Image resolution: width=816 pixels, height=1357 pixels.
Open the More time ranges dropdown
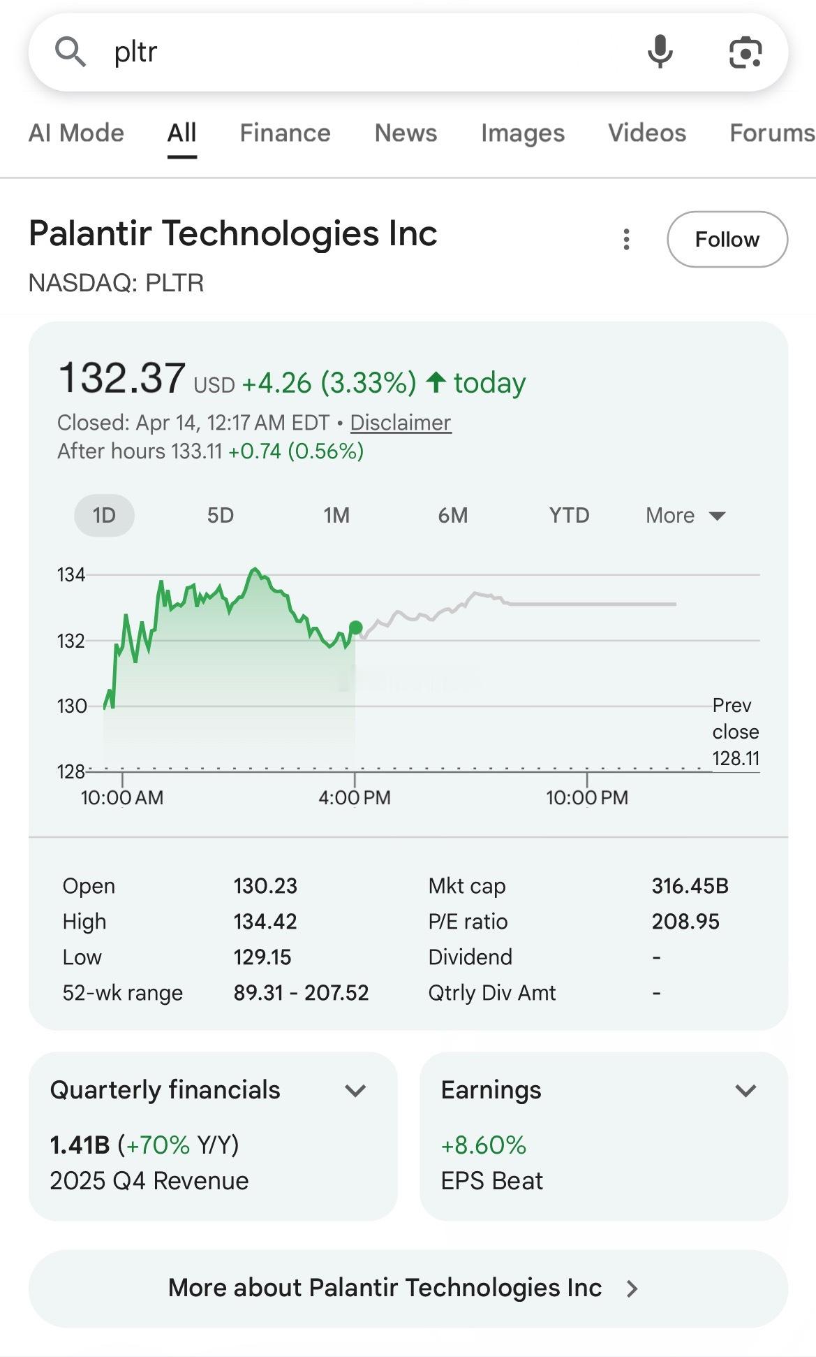(685, 516)
